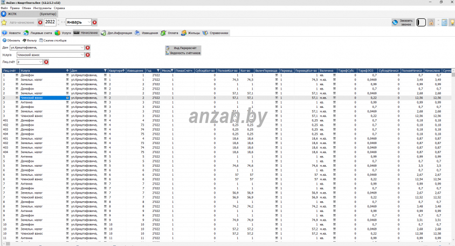Click the star Авто-начисление icon

point(4,22)
